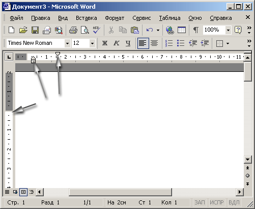Click the horizontal scrollbar left arrow
255x209 pixels.
[x=40, y=192]
